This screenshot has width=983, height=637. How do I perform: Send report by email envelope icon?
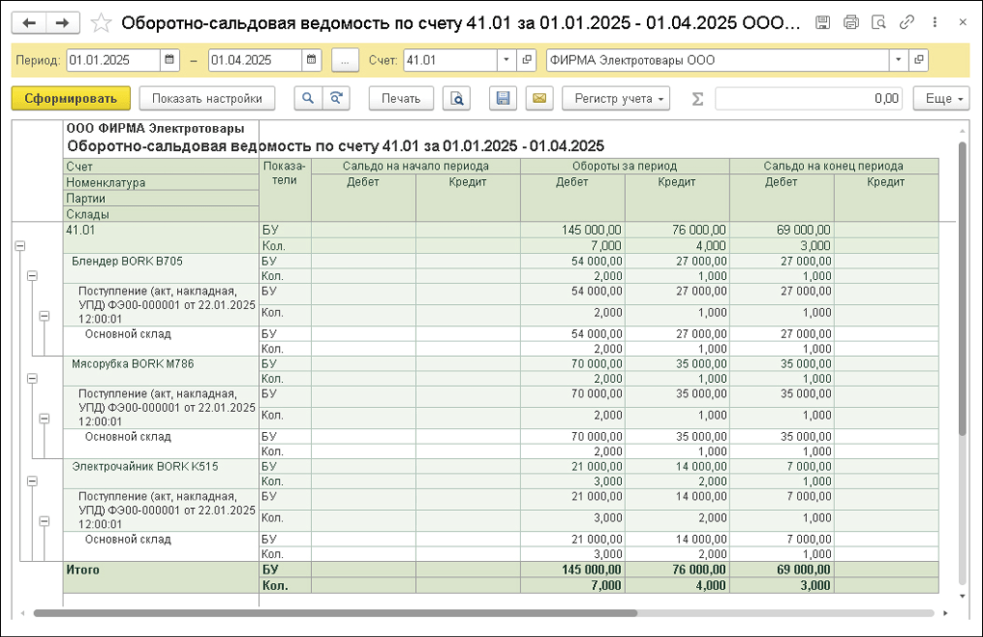[538, 98]
